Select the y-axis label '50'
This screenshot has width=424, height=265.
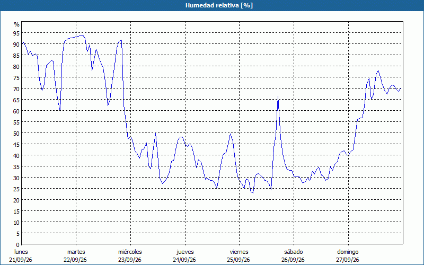(x=16, y=134)
